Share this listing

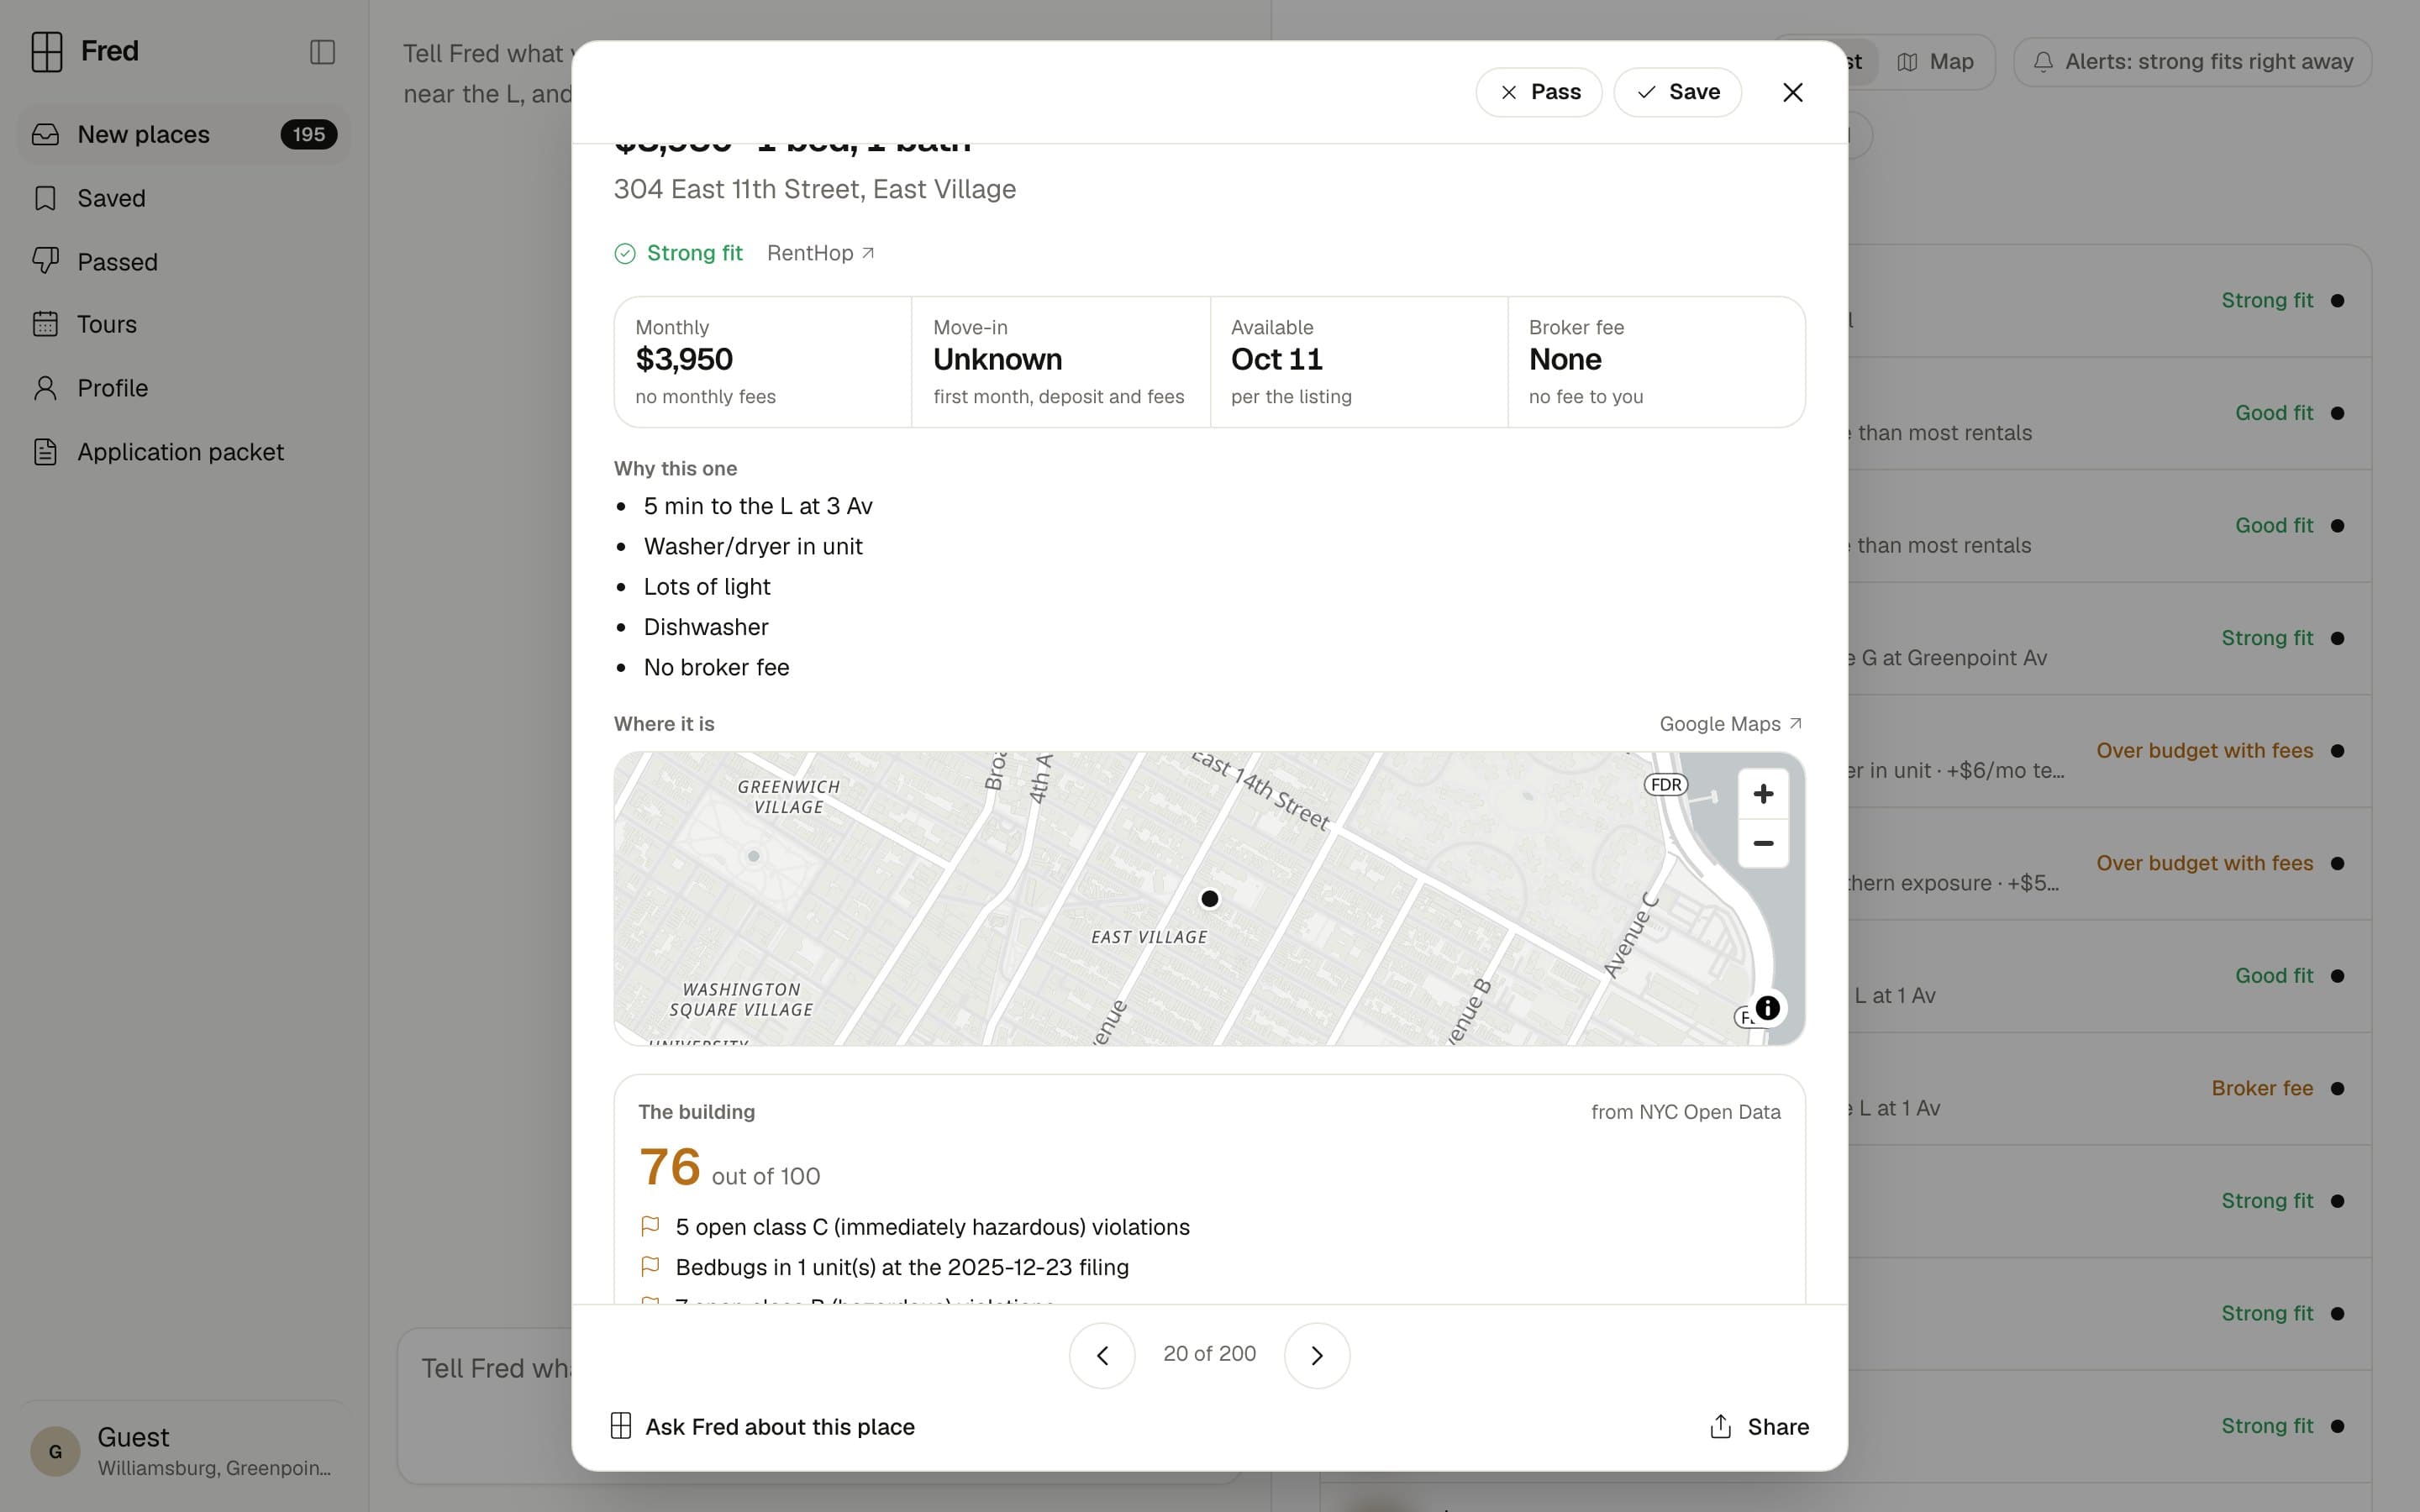(1759, 1426)
